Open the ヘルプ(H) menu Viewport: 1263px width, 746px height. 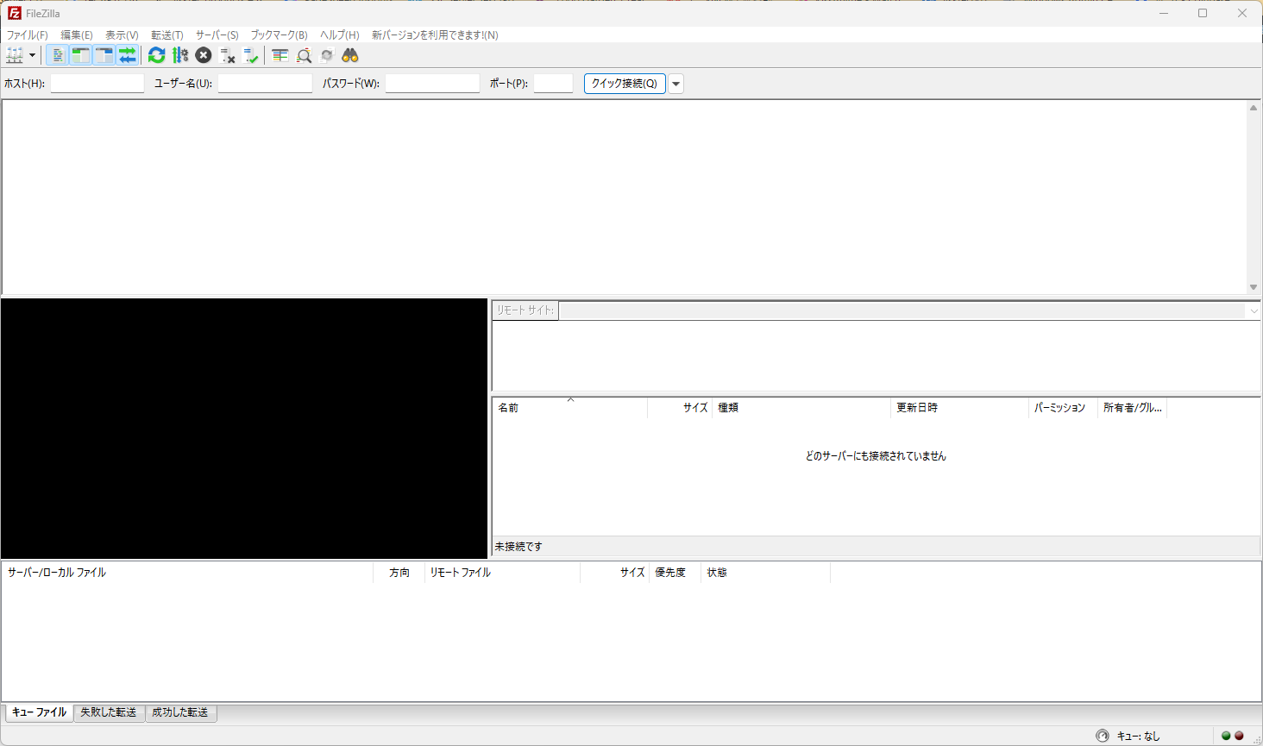(x=340, y=35)
